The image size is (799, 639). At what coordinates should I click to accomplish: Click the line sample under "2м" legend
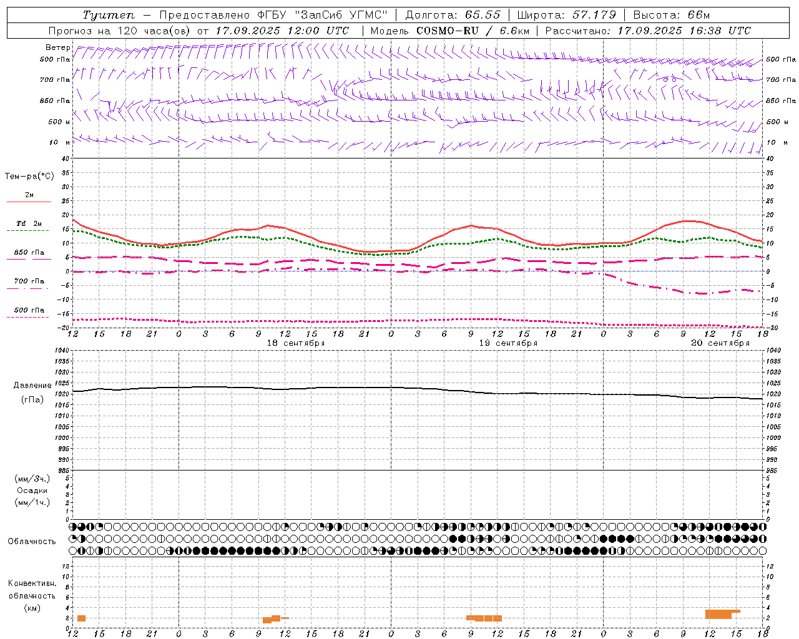click(29, 202)
